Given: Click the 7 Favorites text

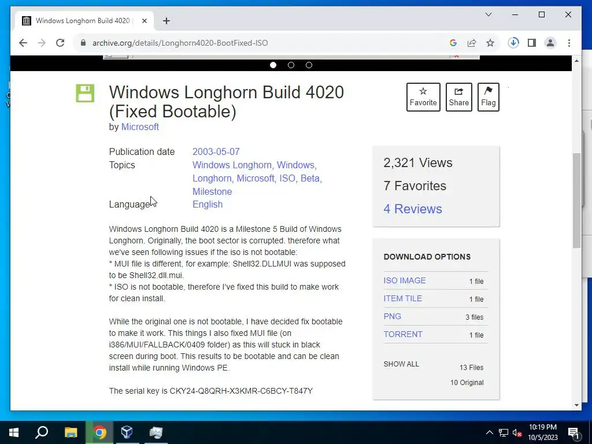Looking at the screenshot, I should [x=415, y=186].
